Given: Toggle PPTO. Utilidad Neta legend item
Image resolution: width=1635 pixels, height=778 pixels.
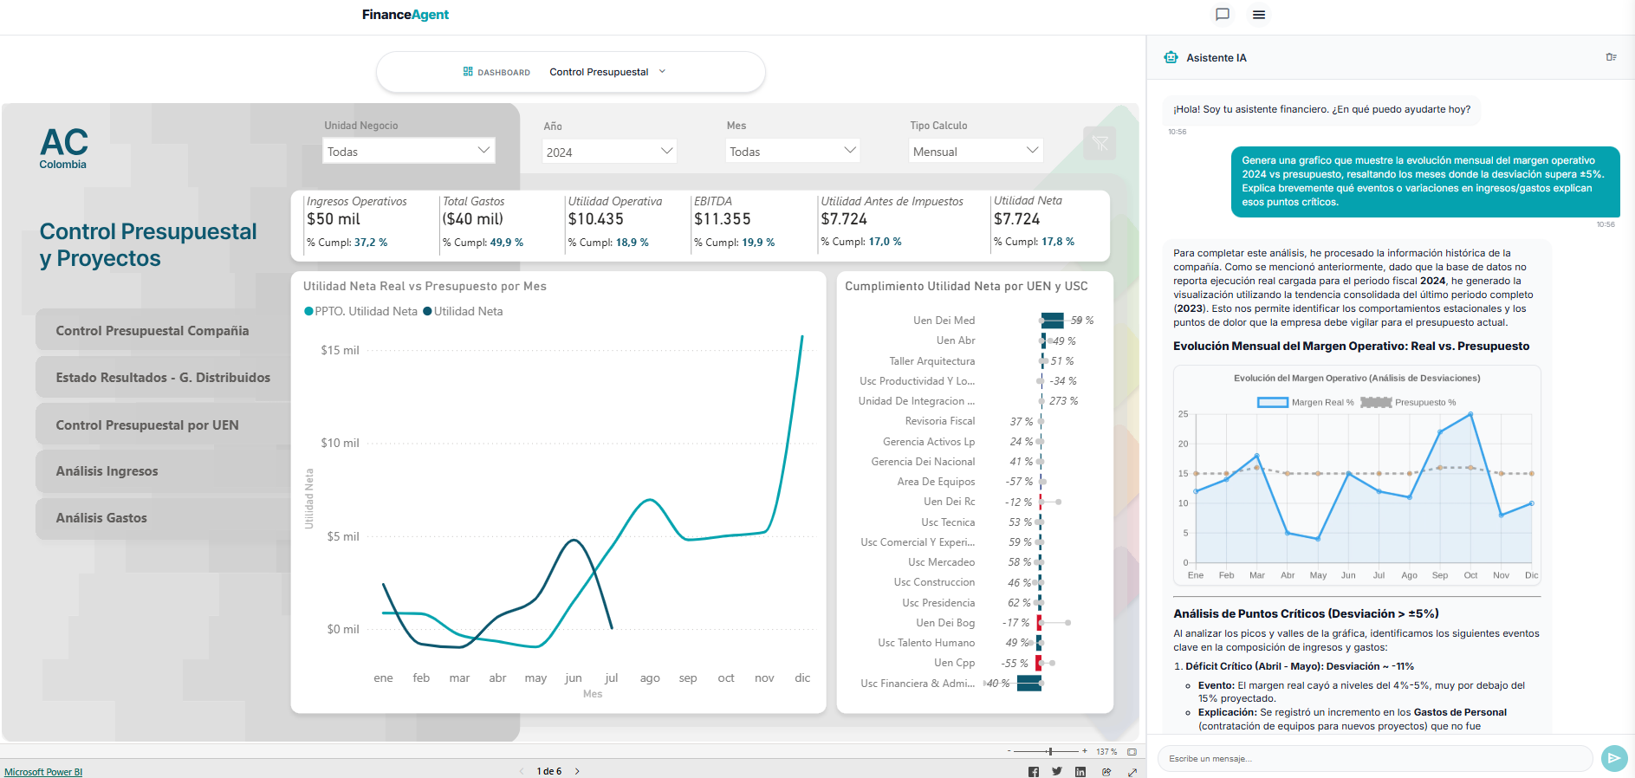Looking at the screenshot, I should tap(360, 312).
